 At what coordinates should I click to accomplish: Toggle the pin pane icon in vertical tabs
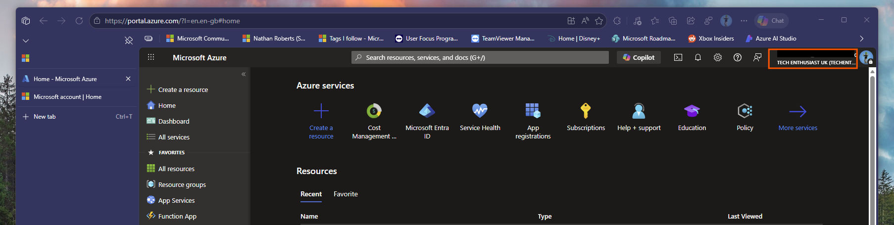click(129, 41)
